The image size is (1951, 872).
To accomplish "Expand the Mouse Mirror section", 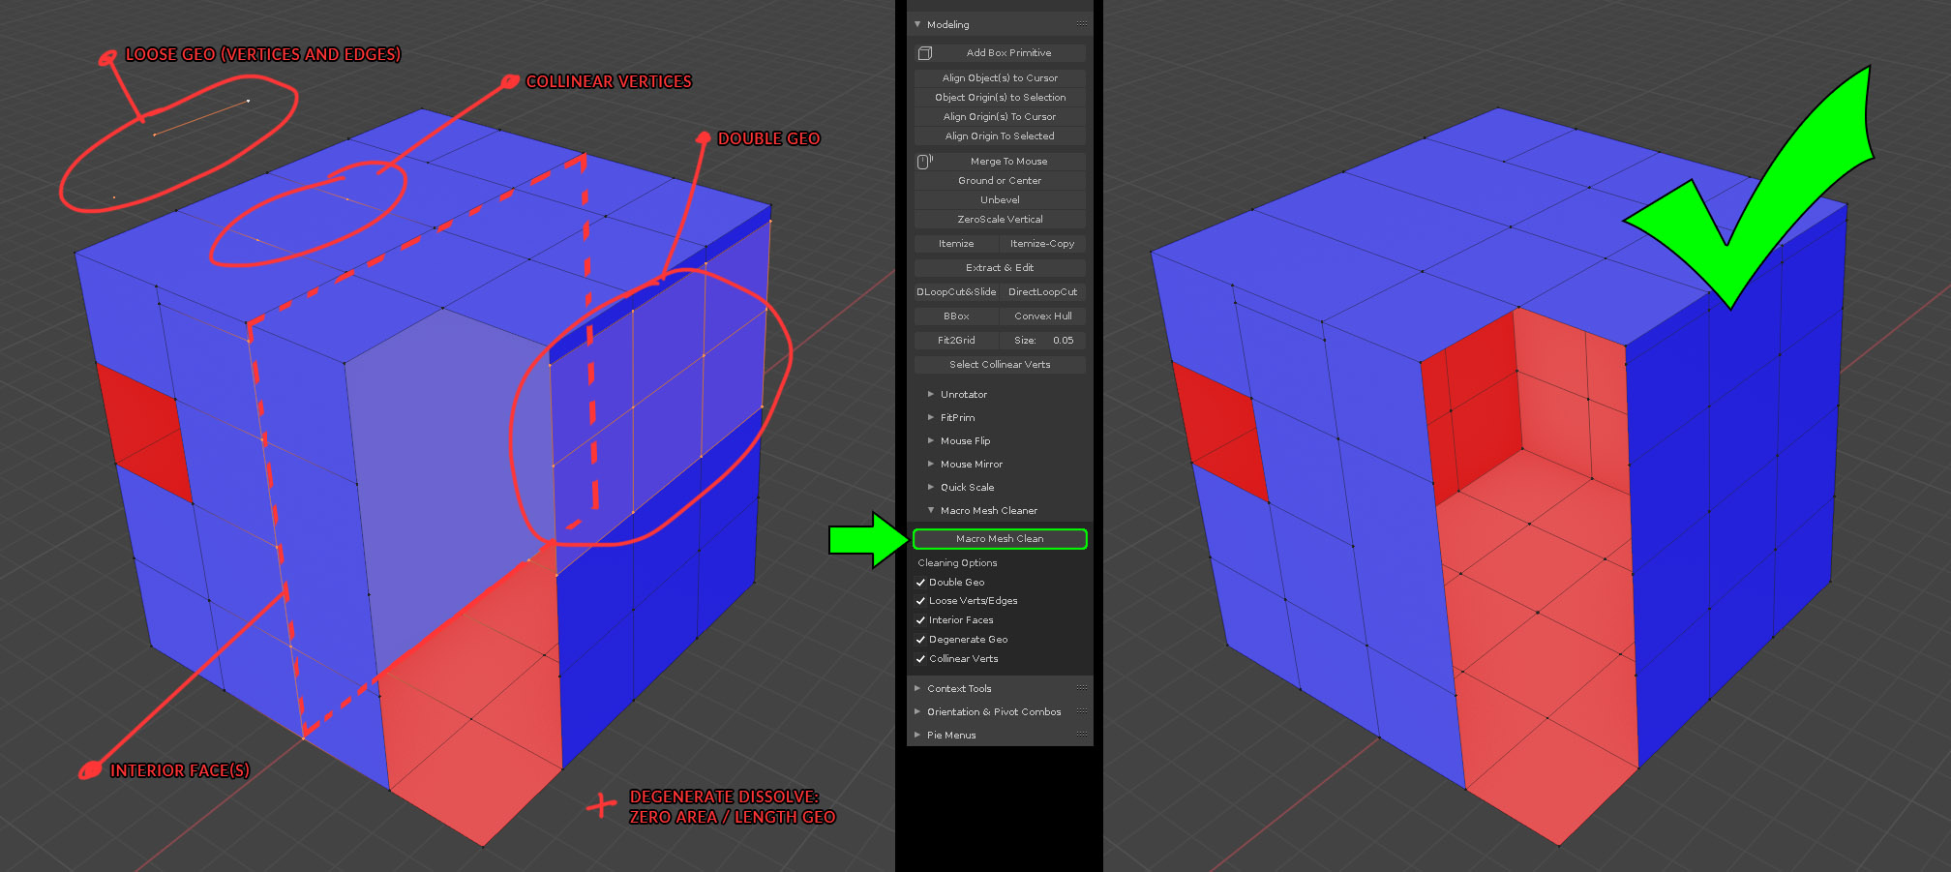I will [929, 464].
